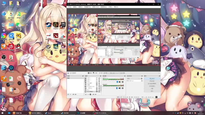Screen dimensions: 205x115
Task: Move scene up with Scenes panel arrow
Action: (x=73, y=94)
